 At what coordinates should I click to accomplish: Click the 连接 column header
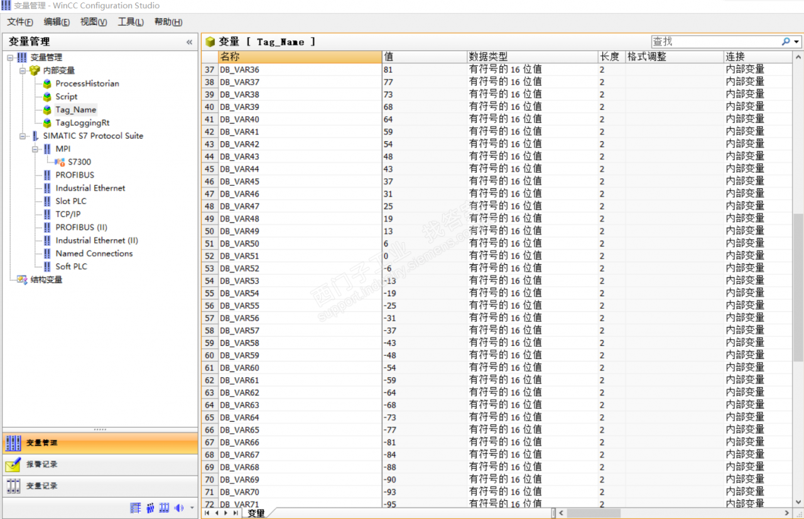click(758, 56)
